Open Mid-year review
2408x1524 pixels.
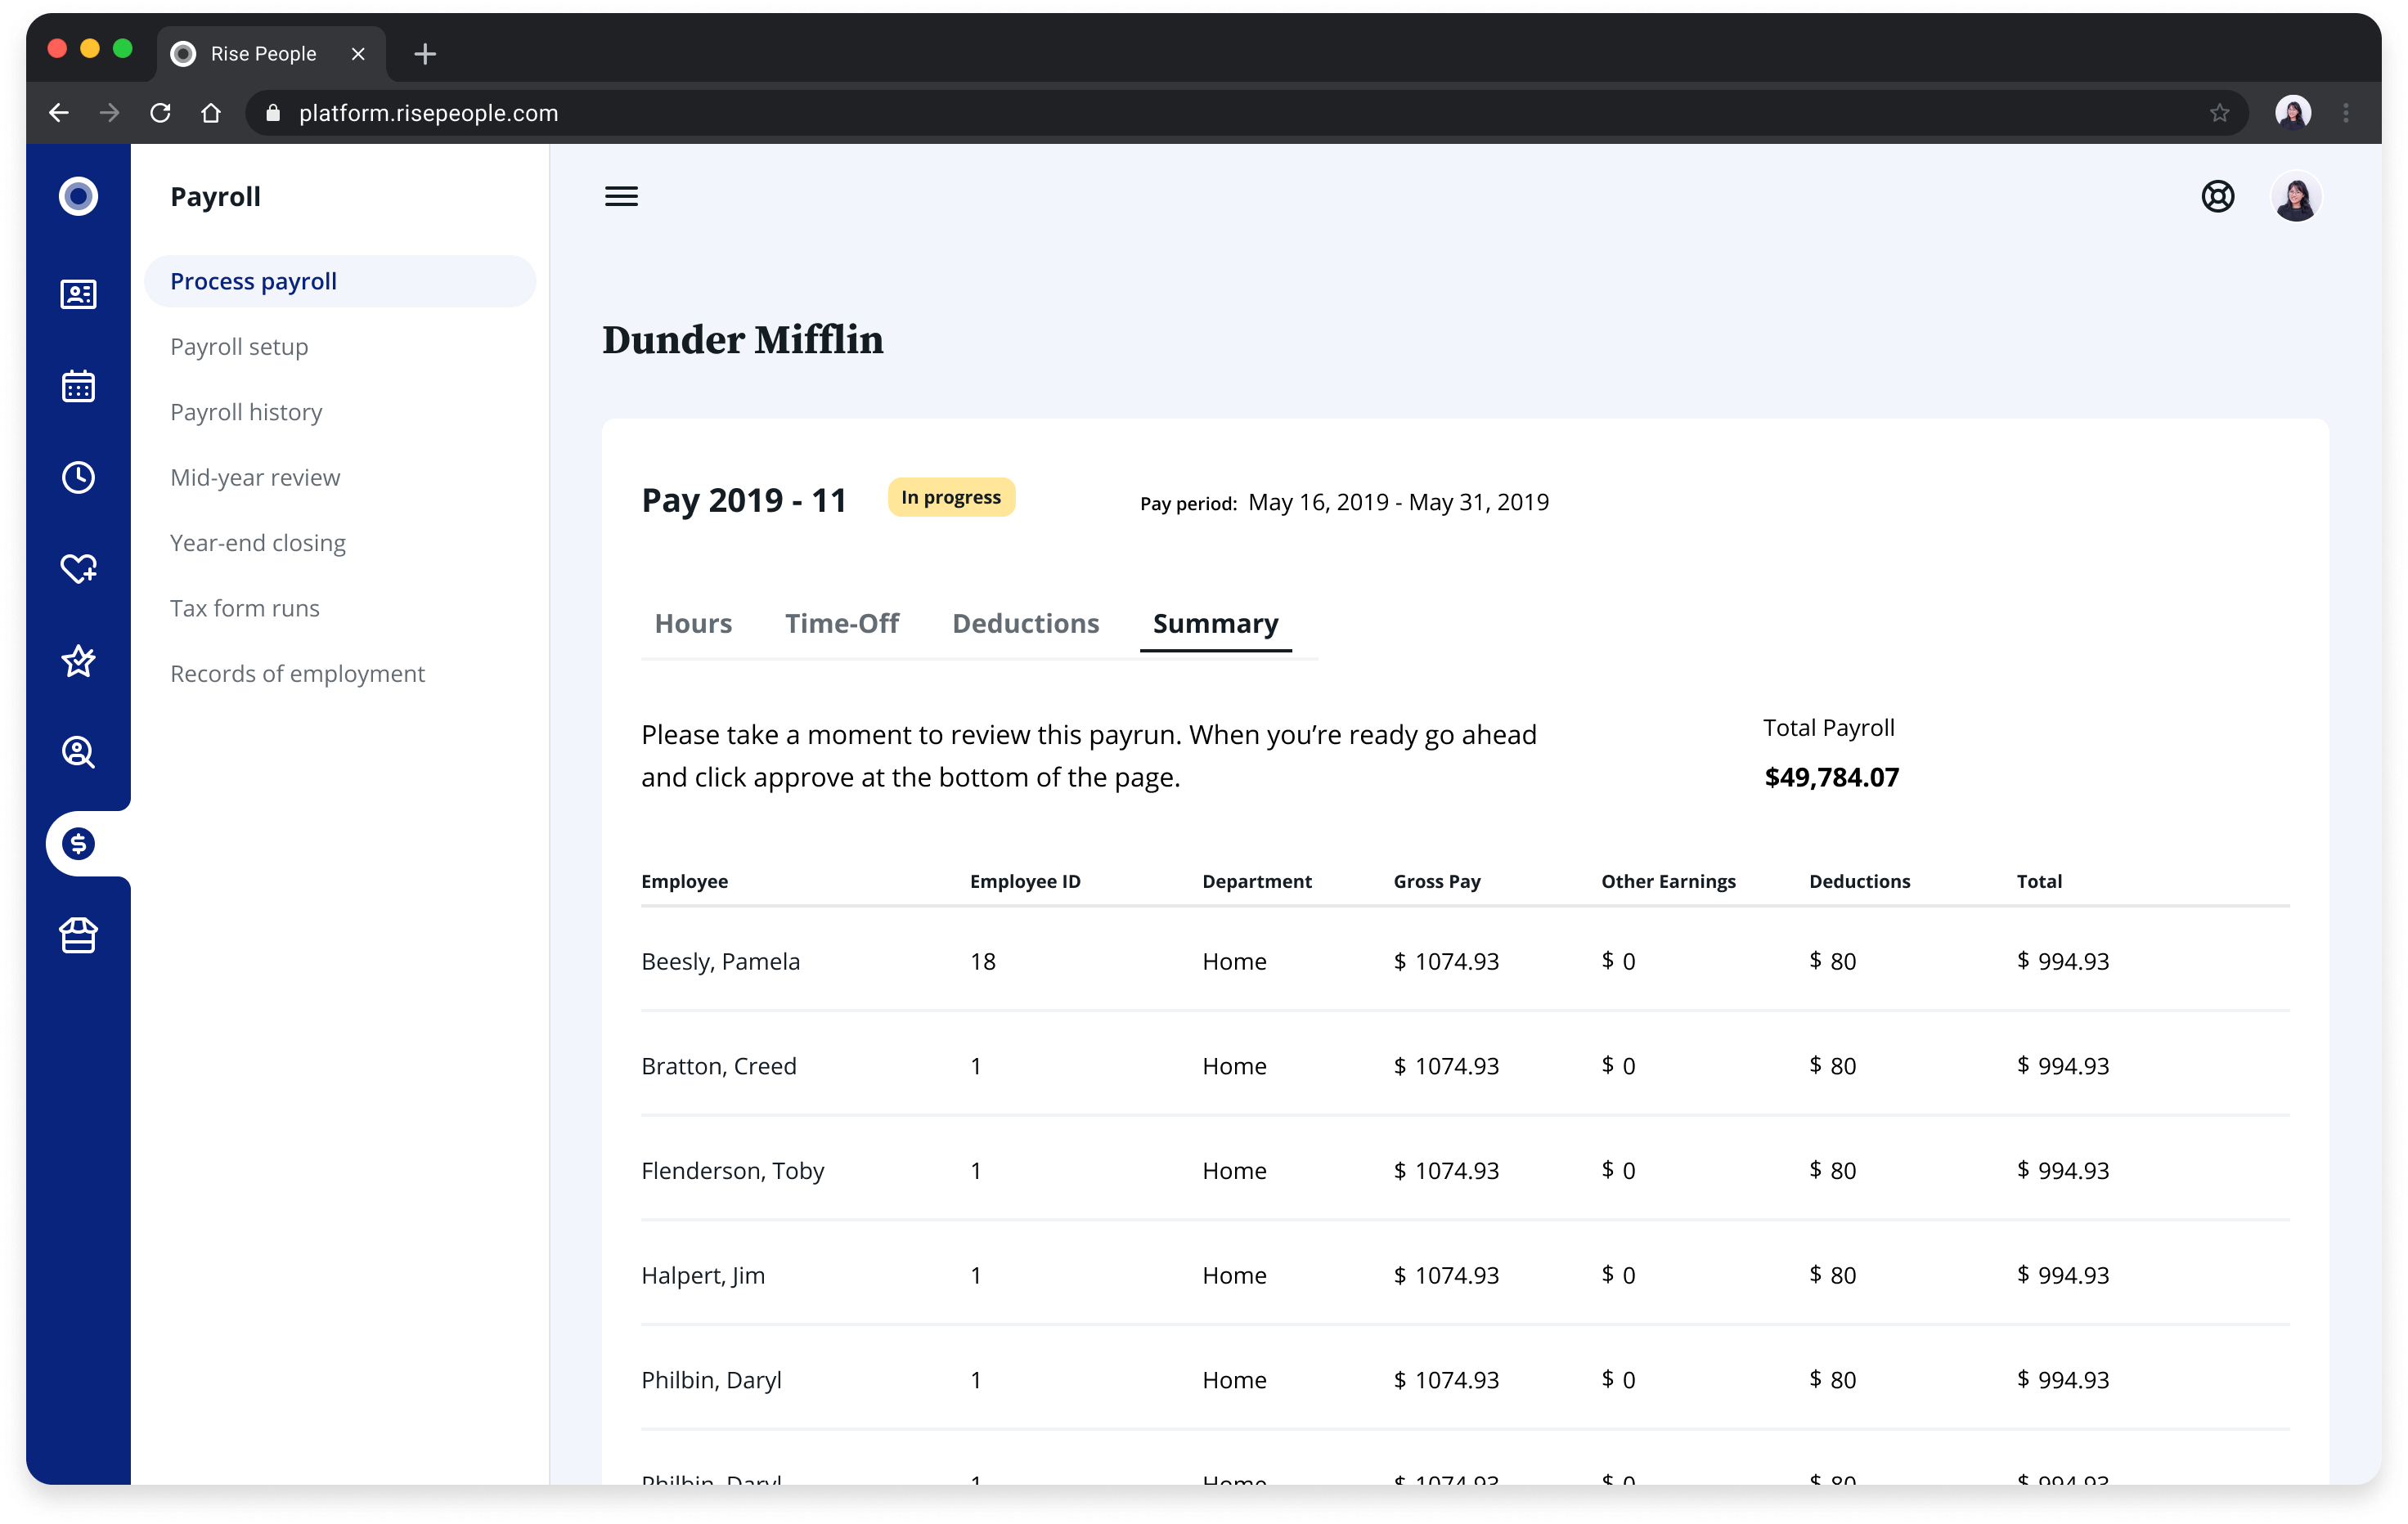click(x=255, y=477)
